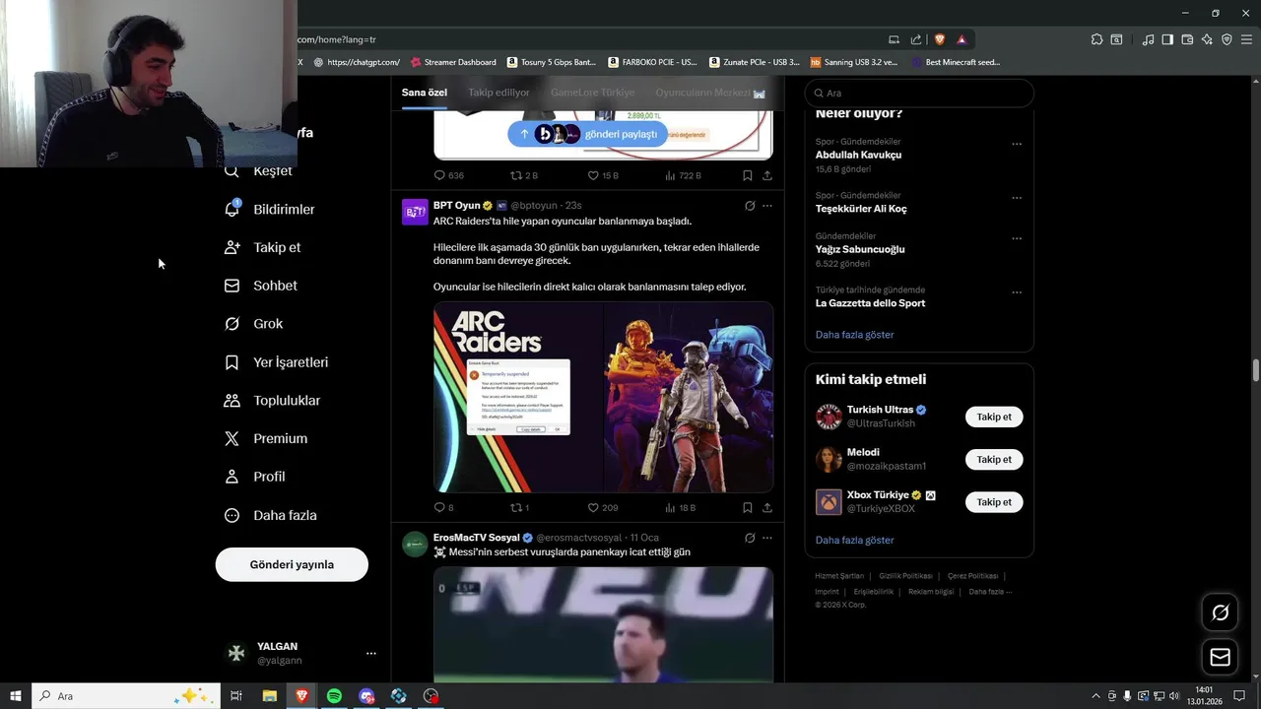The image size is (1261, 709).
Task: Open options for Teşekkürler Ali Koç trend
Action: [x=1017, y=197]
